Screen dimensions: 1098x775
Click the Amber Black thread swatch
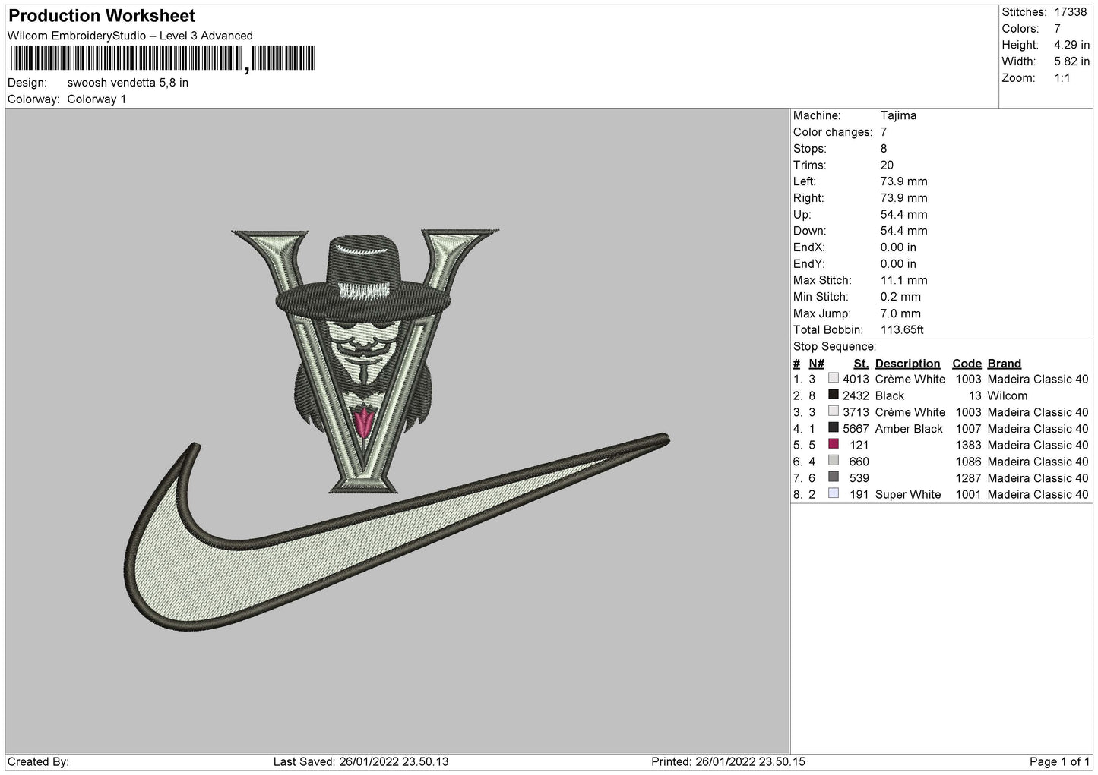click(x=834, y=428)
